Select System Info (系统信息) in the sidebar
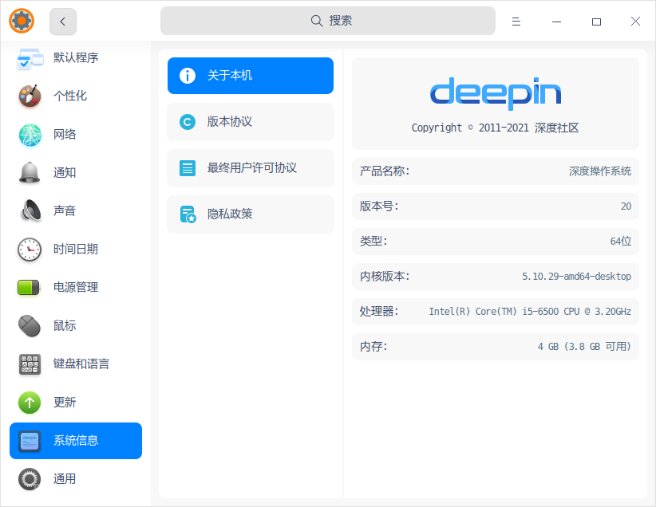Image resolution: width=656 pixels, height=507 pixels. (76, 441)
